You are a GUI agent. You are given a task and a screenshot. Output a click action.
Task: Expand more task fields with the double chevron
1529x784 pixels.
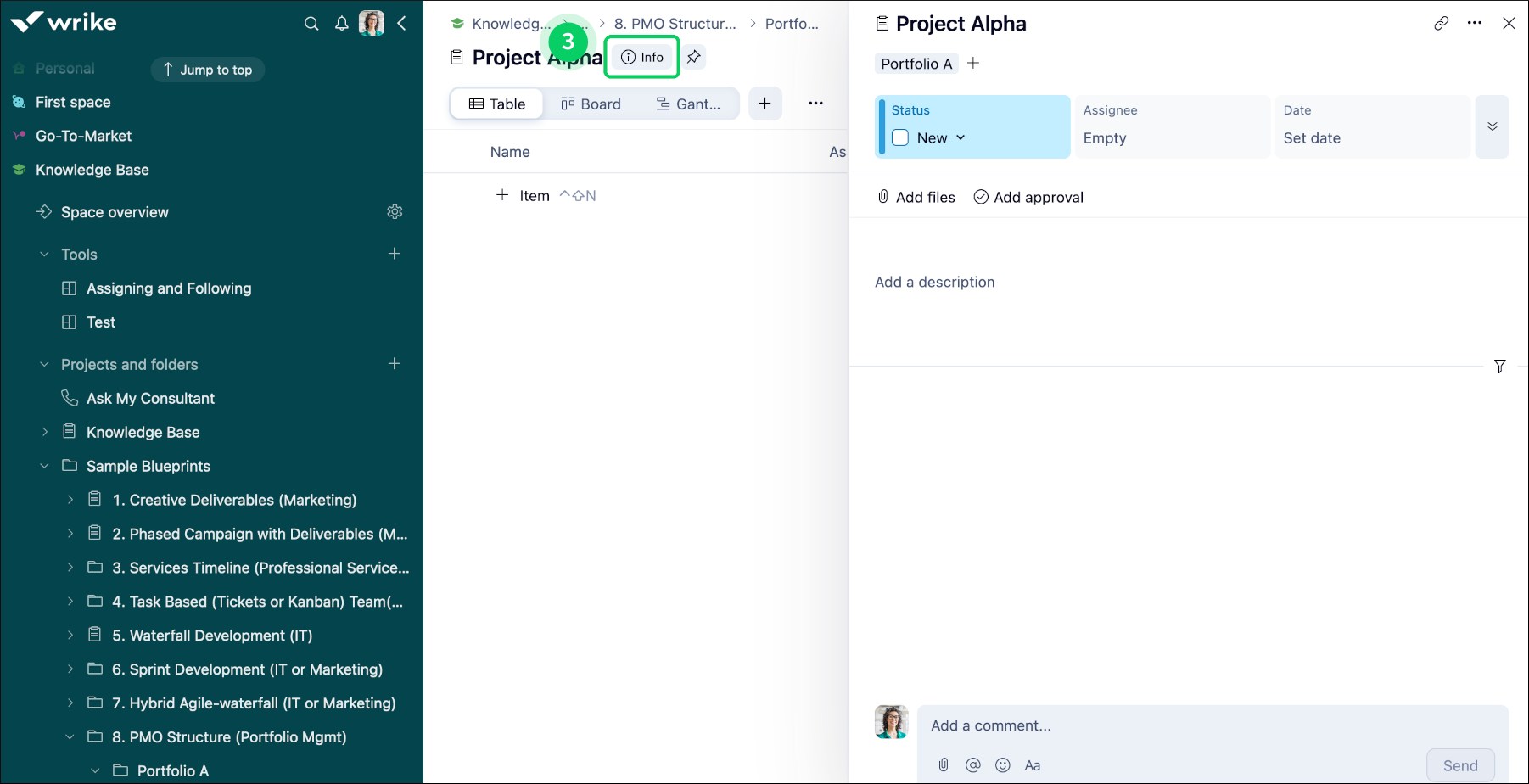1491,126
